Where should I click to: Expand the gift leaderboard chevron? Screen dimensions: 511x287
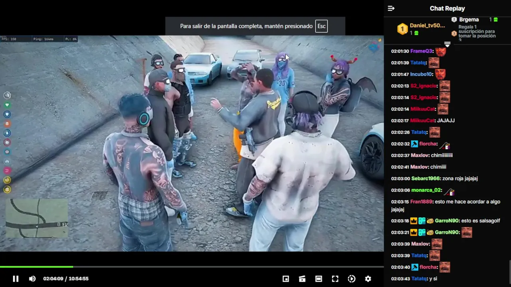(447, 44)
